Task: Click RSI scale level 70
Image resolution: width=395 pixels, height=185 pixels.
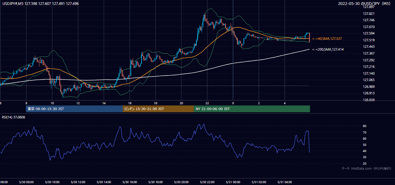Action: pyautogui.click(x=365, y=132)
